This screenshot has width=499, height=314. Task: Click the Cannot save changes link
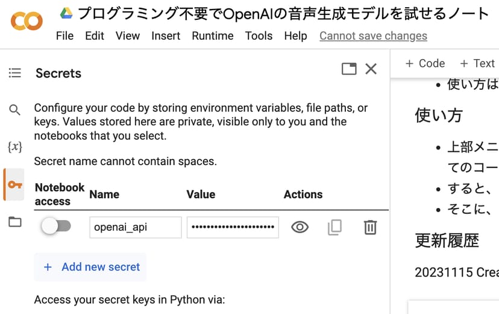373,36
